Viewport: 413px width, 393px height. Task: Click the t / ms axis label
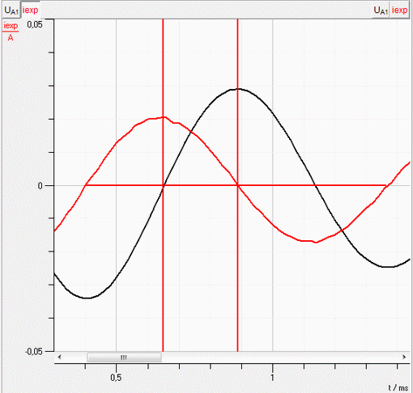398,388
